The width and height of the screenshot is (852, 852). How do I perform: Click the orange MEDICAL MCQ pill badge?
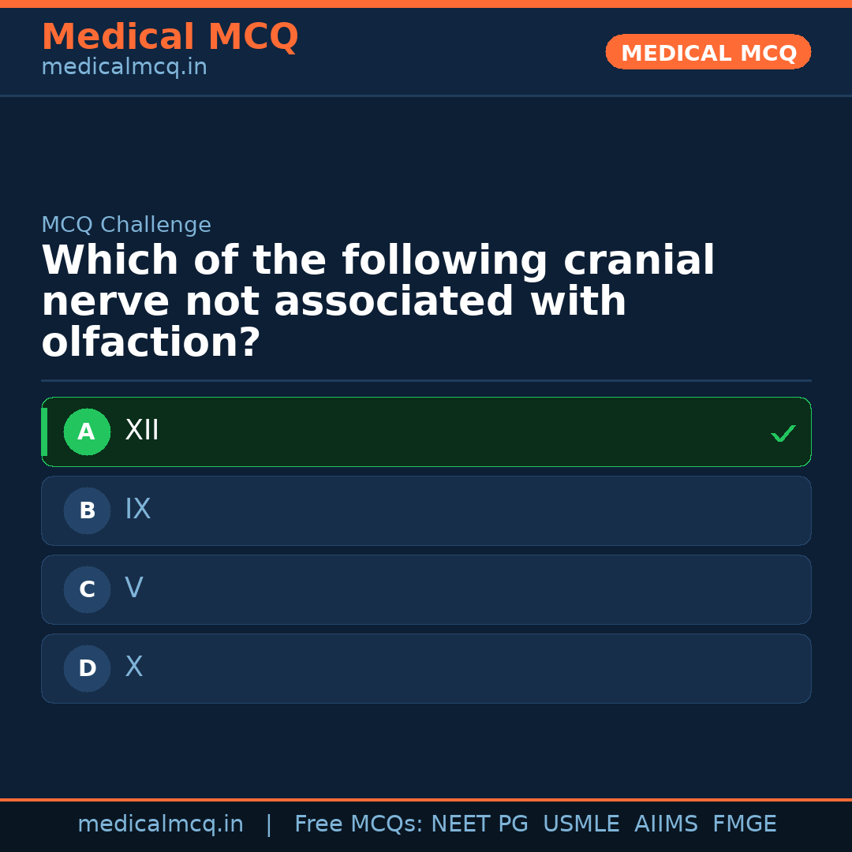[708, 52]
